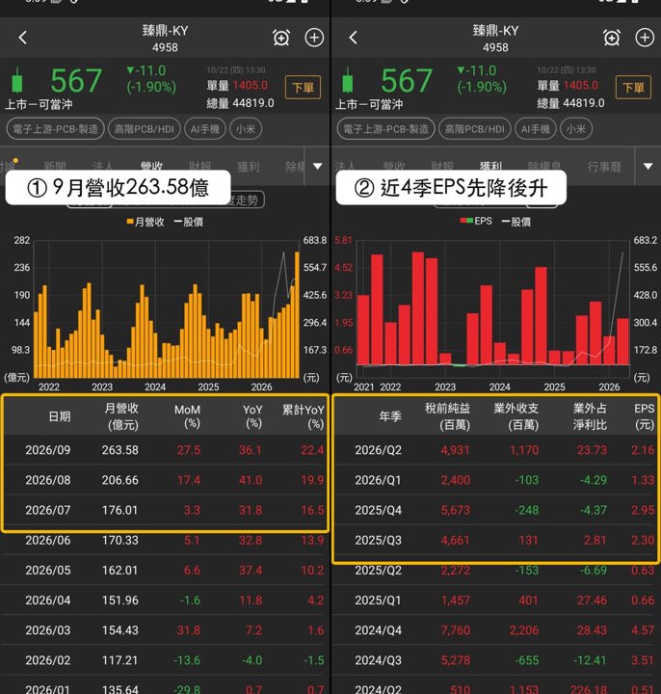Open the 小米 tag in right panel
The image size is (661, 694).
click(576, 129)
